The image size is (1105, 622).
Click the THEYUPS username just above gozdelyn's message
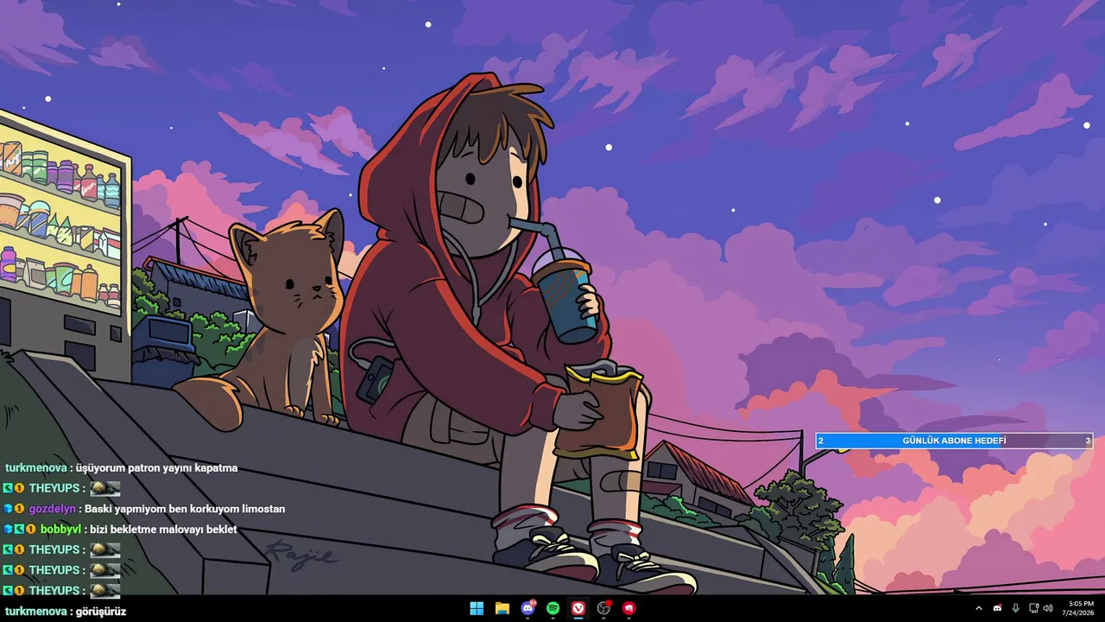coord(54,488)
